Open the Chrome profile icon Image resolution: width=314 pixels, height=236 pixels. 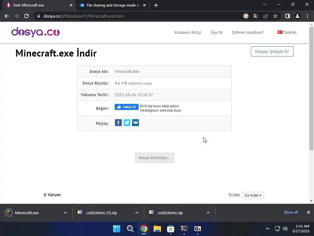click(297, 16)
